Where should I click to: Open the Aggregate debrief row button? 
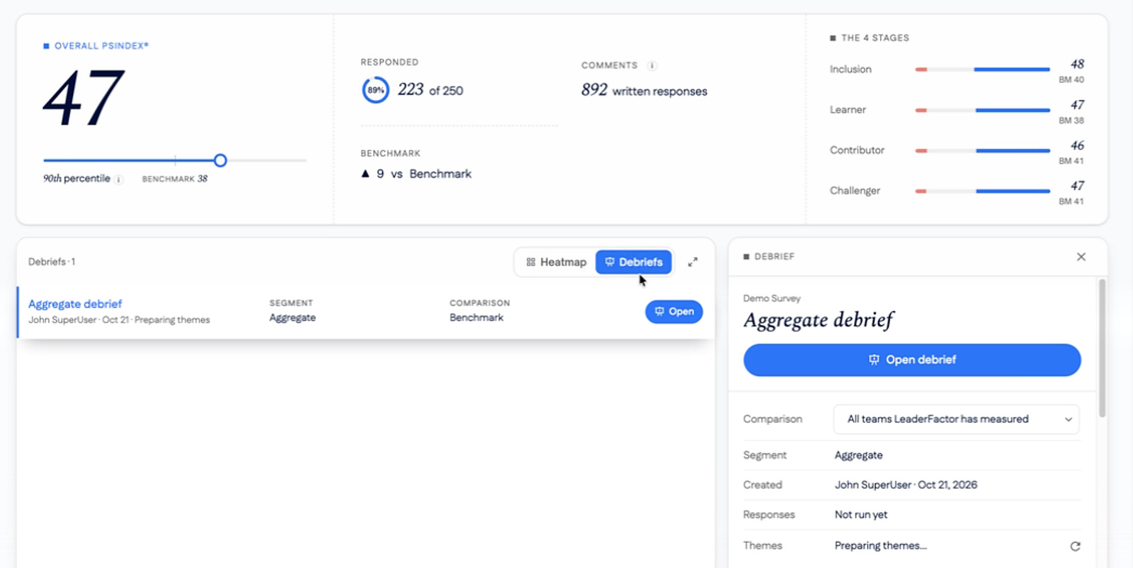coord(674,311)
